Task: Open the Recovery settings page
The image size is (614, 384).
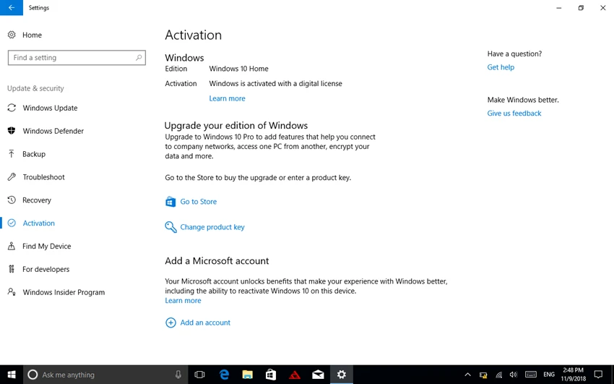Action: (x=37, y=200)
